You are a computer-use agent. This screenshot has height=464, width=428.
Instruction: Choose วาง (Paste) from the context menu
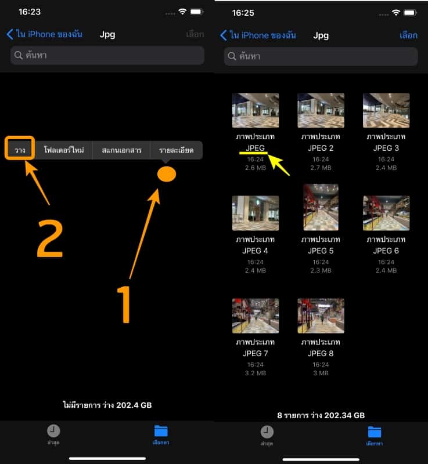coord(20,150)
